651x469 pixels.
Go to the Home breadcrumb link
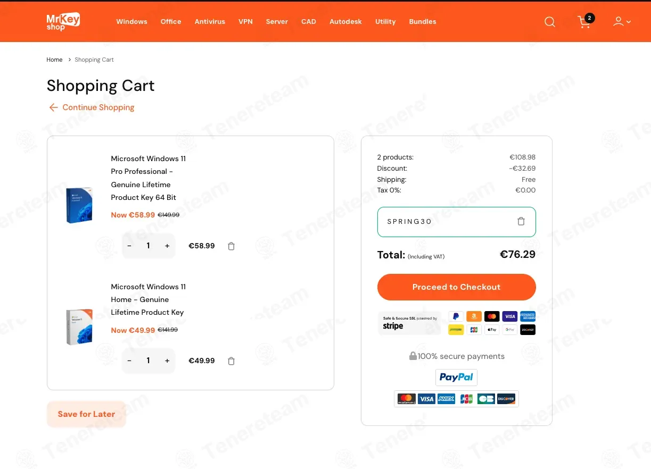[x=54, y=60]
